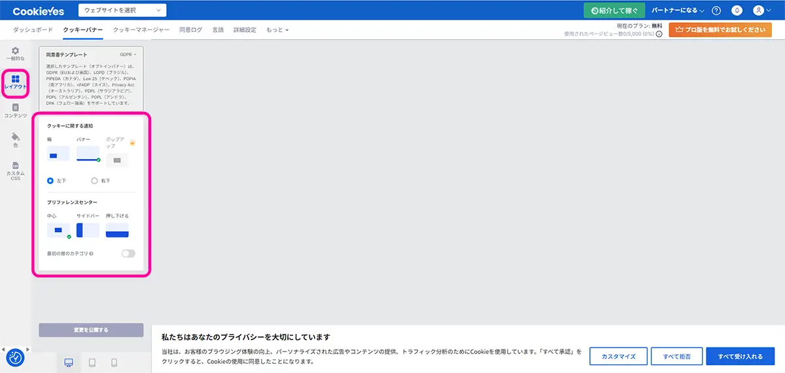The image size is (785, 373).
Task: Choose the 中心 center preference layout thumbnail
Action: pyautogui.click(x=58, y=230)
